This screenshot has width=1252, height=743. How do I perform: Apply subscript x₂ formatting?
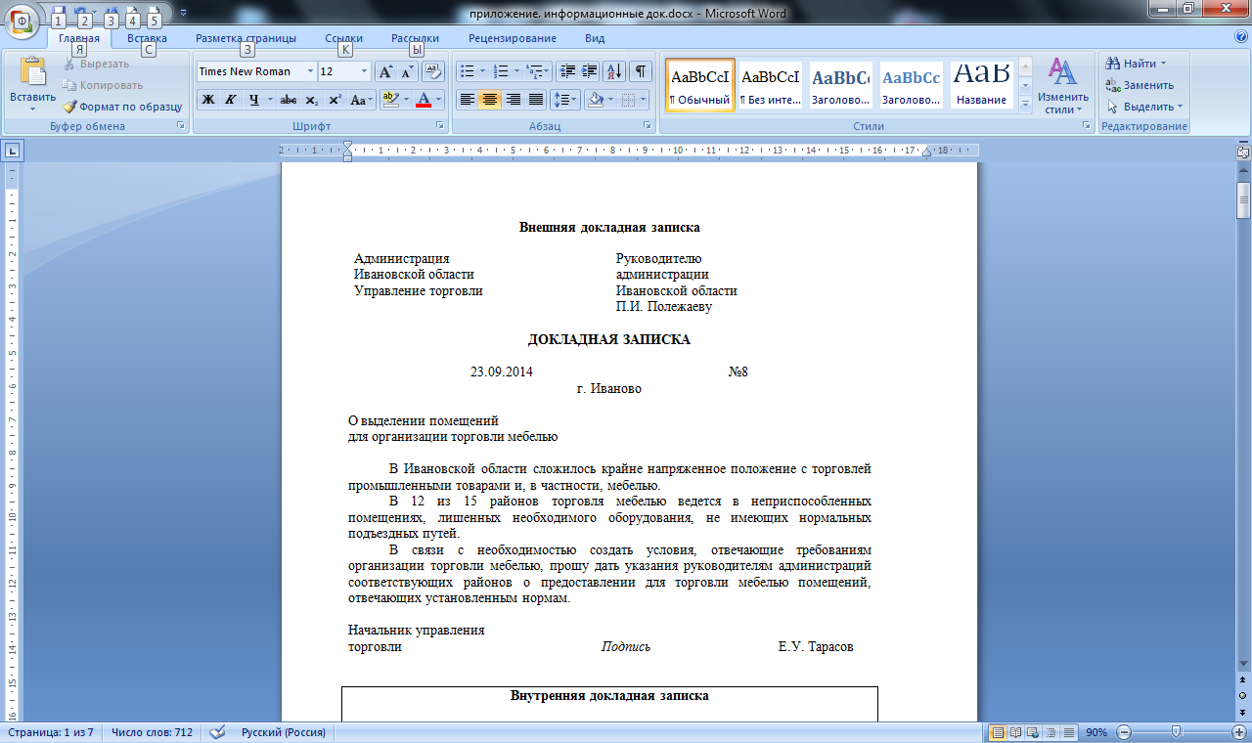point(312,100)
